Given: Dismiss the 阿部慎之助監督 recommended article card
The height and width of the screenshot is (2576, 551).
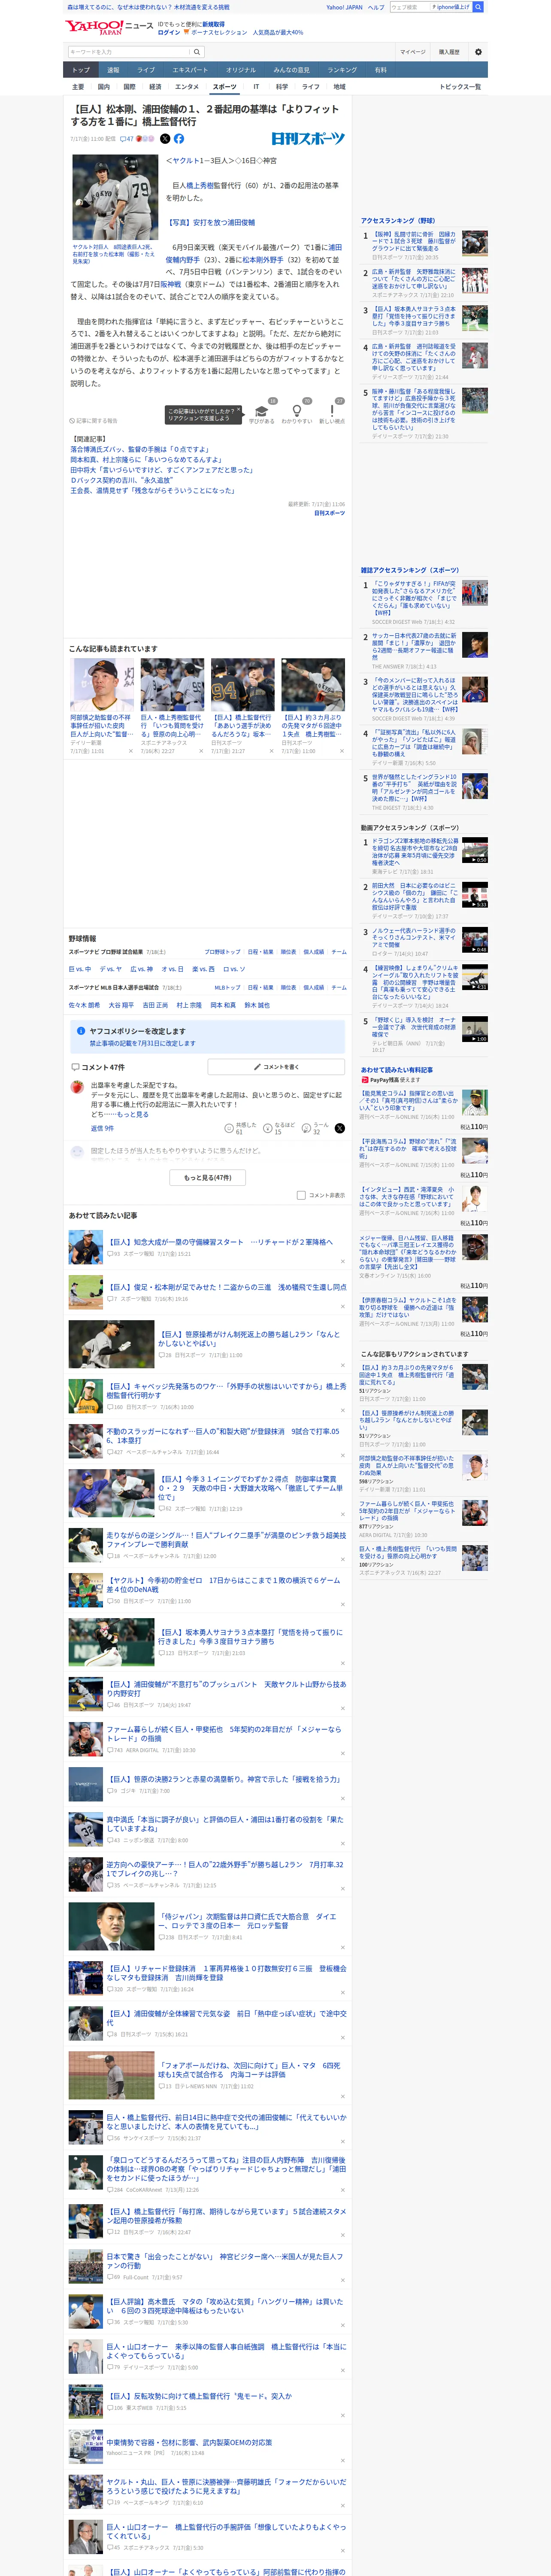Looking at the screenshot, I should [130, 751].
